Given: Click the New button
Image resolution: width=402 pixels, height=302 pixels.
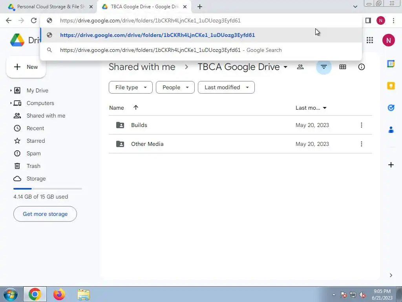Looking at the screenshot, I should (x=26, y=67).
